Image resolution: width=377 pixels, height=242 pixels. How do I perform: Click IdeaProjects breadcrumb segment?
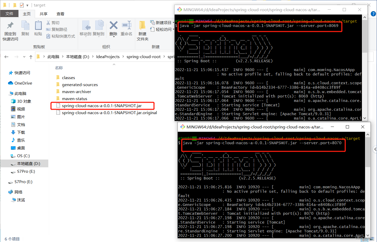[108, 57]
